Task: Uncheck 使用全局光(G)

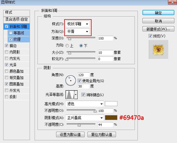Action: click(x=79, y=81)
